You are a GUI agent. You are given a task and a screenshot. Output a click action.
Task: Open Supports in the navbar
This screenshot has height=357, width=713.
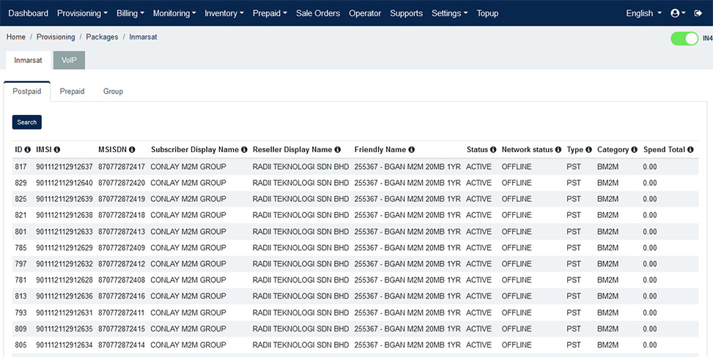(x=406, y=13)
